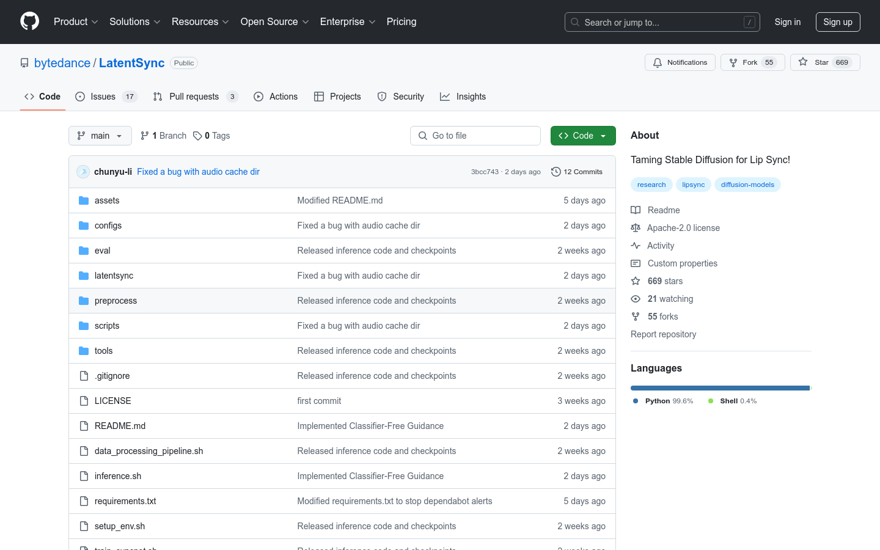Click the README.md file icon
Viewport: 880px width, 550px height.
[84, 426]
